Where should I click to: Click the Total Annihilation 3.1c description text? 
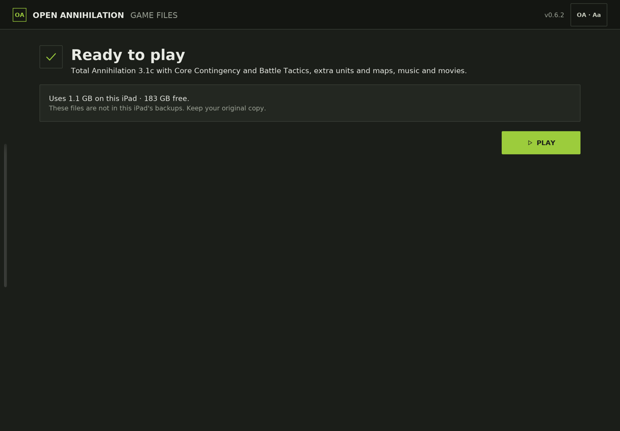coord(269,71)
